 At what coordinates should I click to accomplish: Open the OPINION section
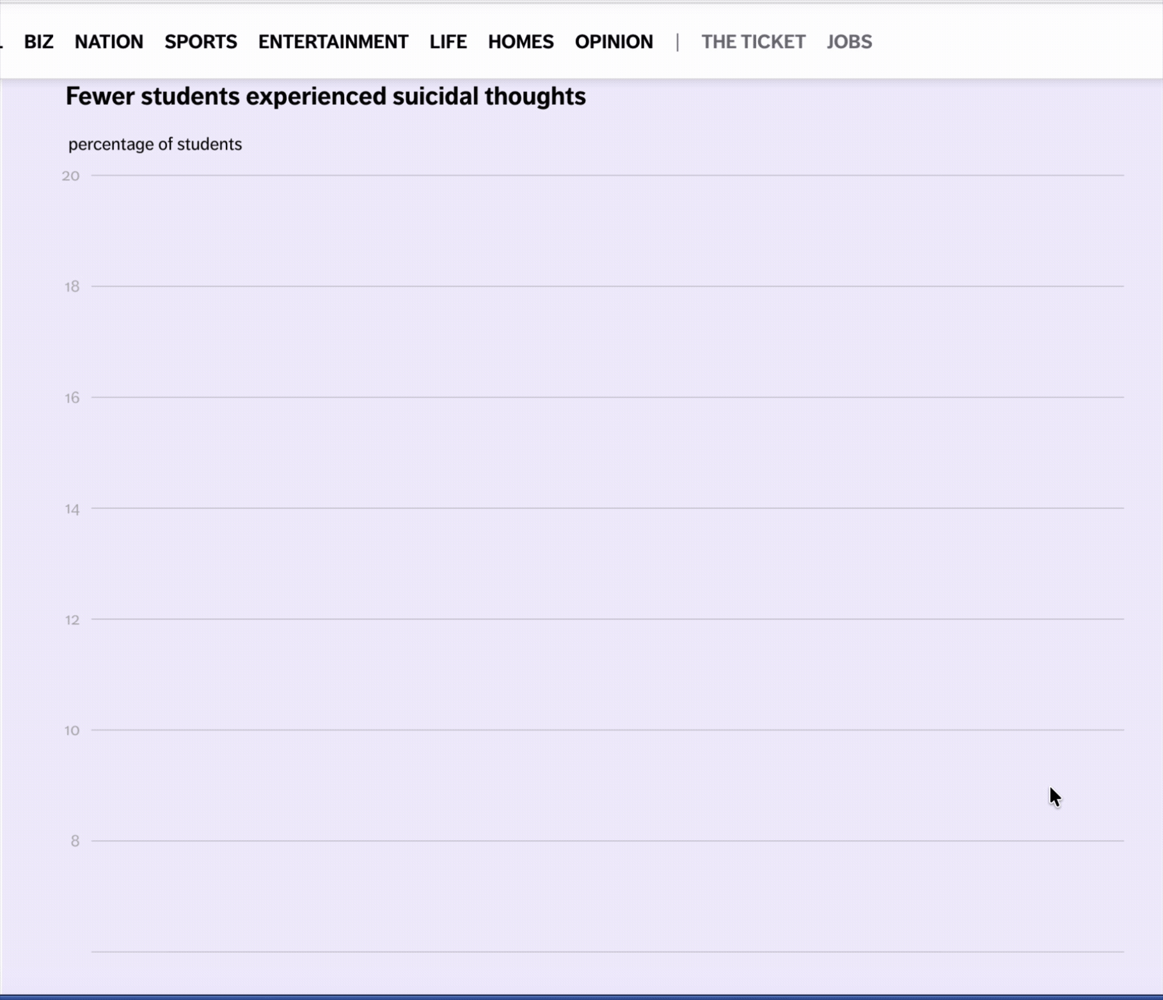(x=614, y=42)
